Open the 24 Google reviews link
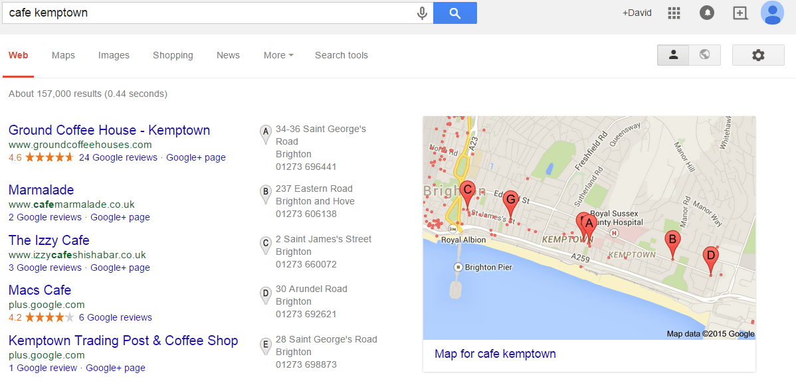The image size is (796, 383). pos(118,158)
